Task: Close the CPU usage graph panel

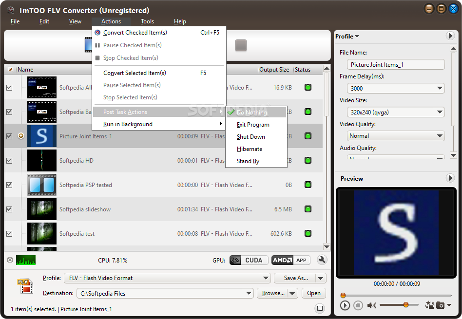Action: (x=10, y=260)
